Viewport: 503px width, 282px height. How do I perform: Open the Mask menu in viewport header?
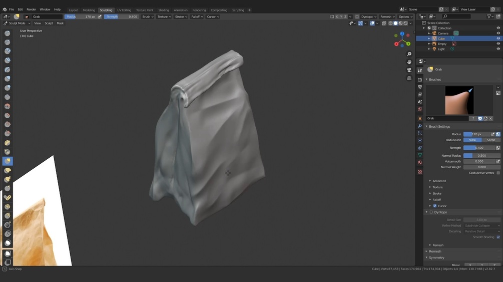point(60,23)
